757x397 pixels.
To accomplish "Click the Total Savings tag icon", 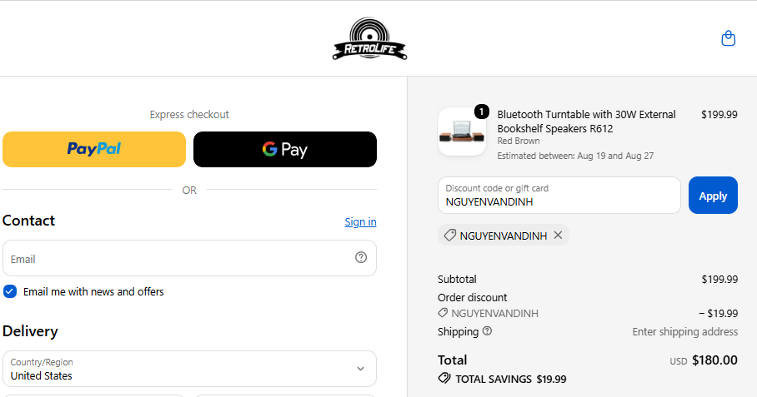I will coord(444,378).
